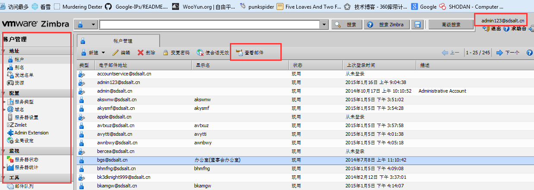Screen dimensions: 534x190
Task: Open 服务器设置 server settings
Action: [x=26, y=117]
